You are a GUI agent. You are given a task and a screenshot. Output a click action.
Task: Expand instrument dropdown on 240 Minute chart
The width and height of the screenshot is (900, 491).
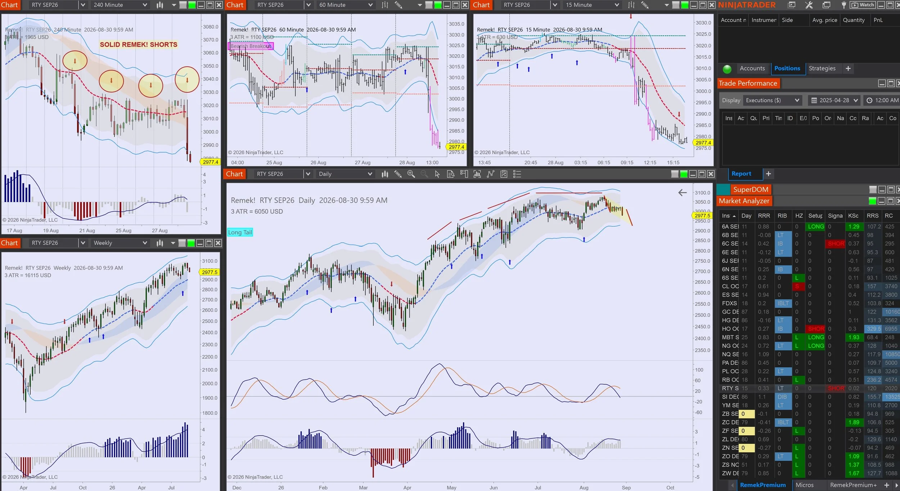pyautogui.click(x=83, y=5)
